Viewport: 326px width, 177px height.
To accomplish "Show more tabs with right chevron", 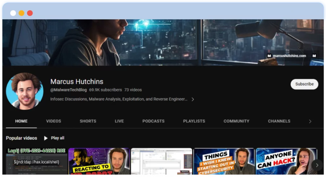I will tap(310, 121).
